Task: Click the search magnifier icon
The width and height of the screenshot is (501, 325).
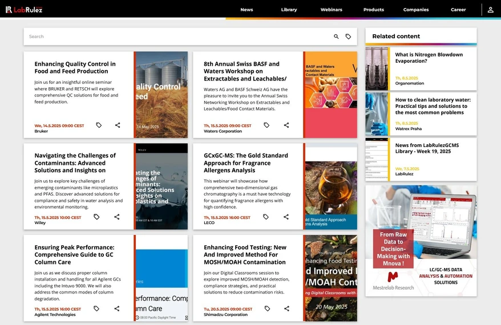Action: pyautogui.click(x=336, y=36)
